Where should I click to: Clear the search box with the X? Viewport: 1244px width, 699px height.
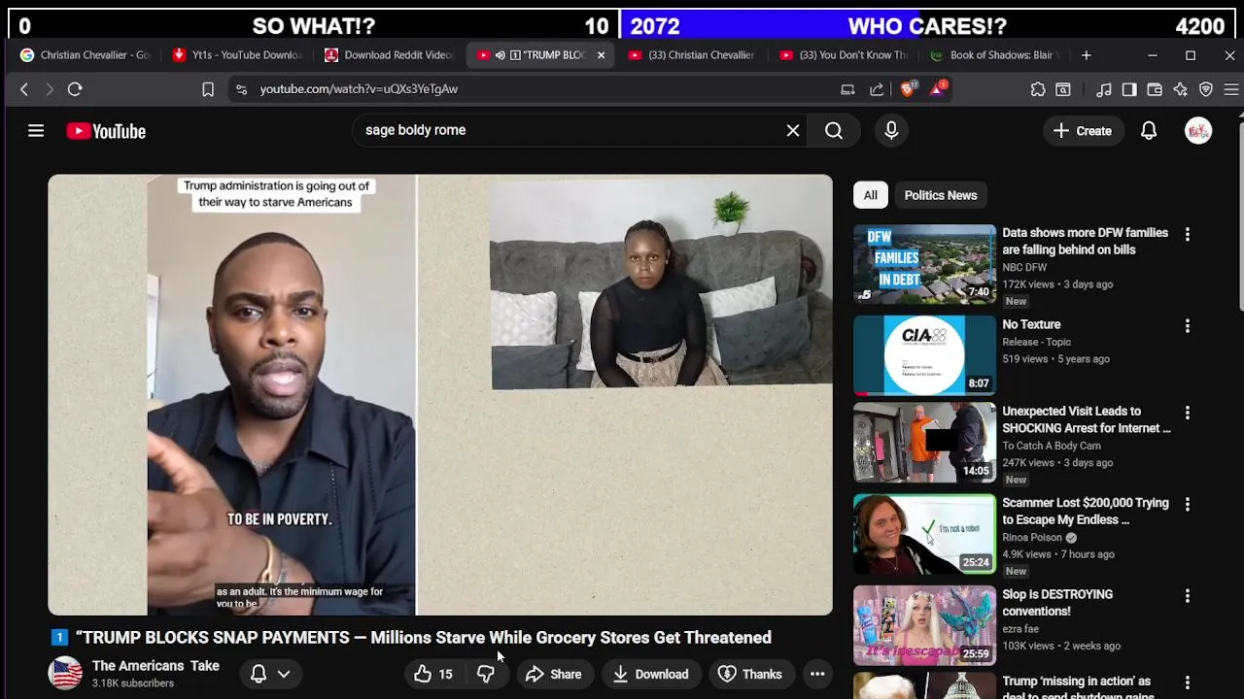tap(793, 130)
